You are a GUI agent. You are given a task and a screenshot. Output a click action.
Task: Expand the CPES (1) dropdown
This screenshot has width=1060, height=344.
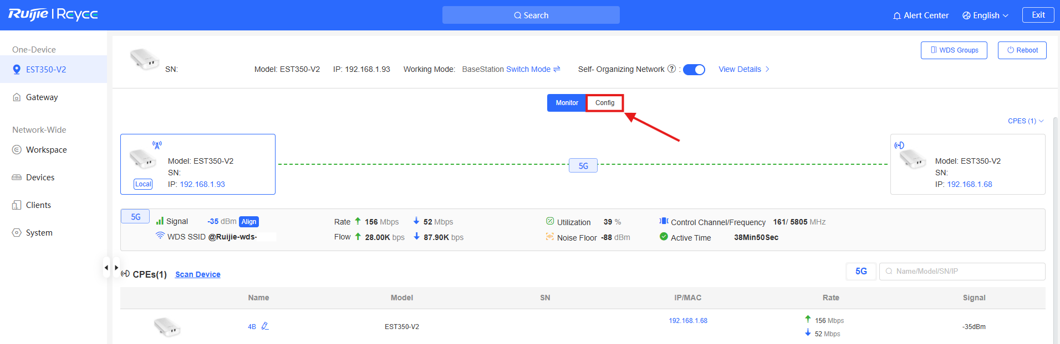click(1025, 121)
